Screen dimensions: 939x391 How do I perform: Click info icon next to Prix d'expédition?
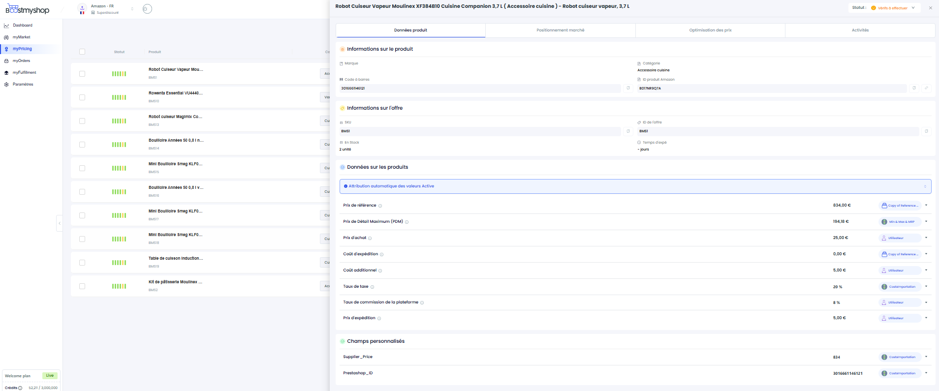pyautogui.click(x=379, y=318)
